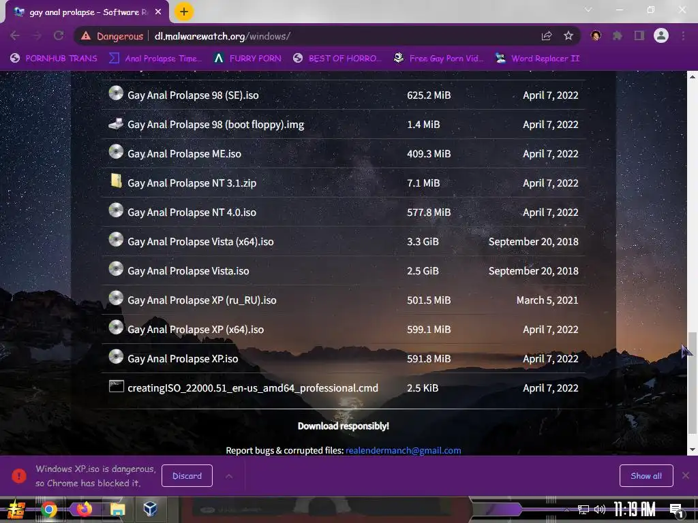Click the disc icon beside the NT 4.0.iso file
698x523 pixels.
[x=116, y=210]
